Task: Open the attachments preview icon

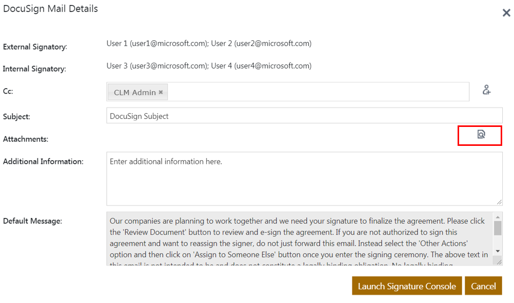Action: pyautogui.click(x=481, y=135)
